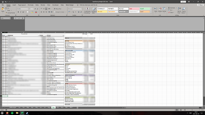Screen dimensions: 205x115
Task: Toggle Wrap Text on selected cells
Action: click(58, 9)
